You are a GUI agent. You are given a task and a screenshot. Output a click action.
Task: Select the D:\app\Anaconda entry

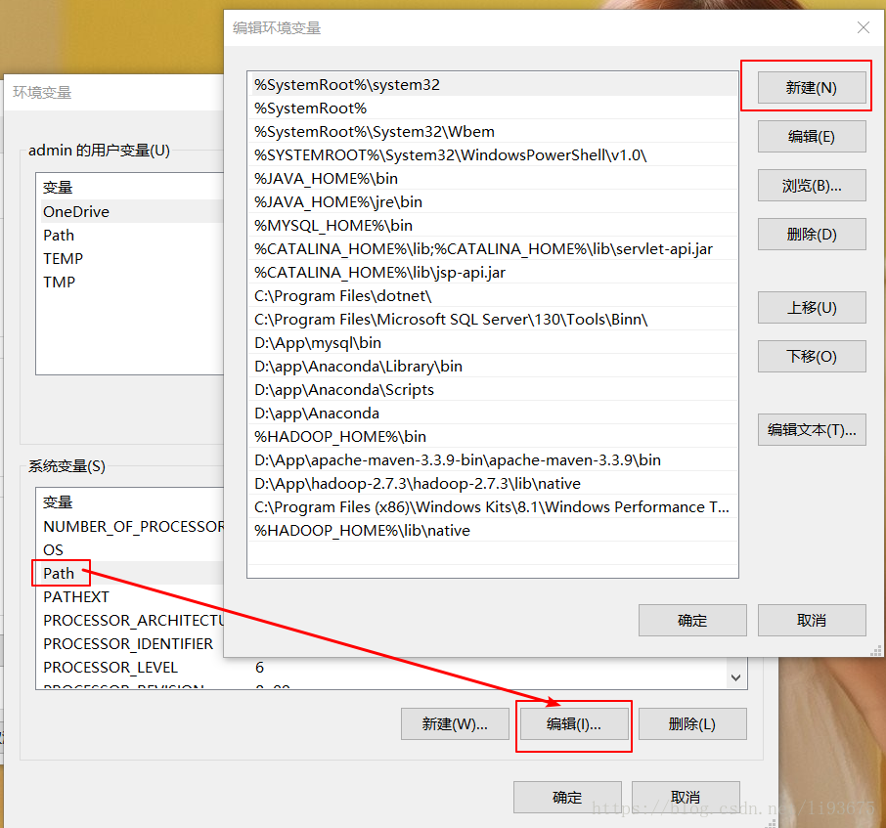tap(493, 413)
